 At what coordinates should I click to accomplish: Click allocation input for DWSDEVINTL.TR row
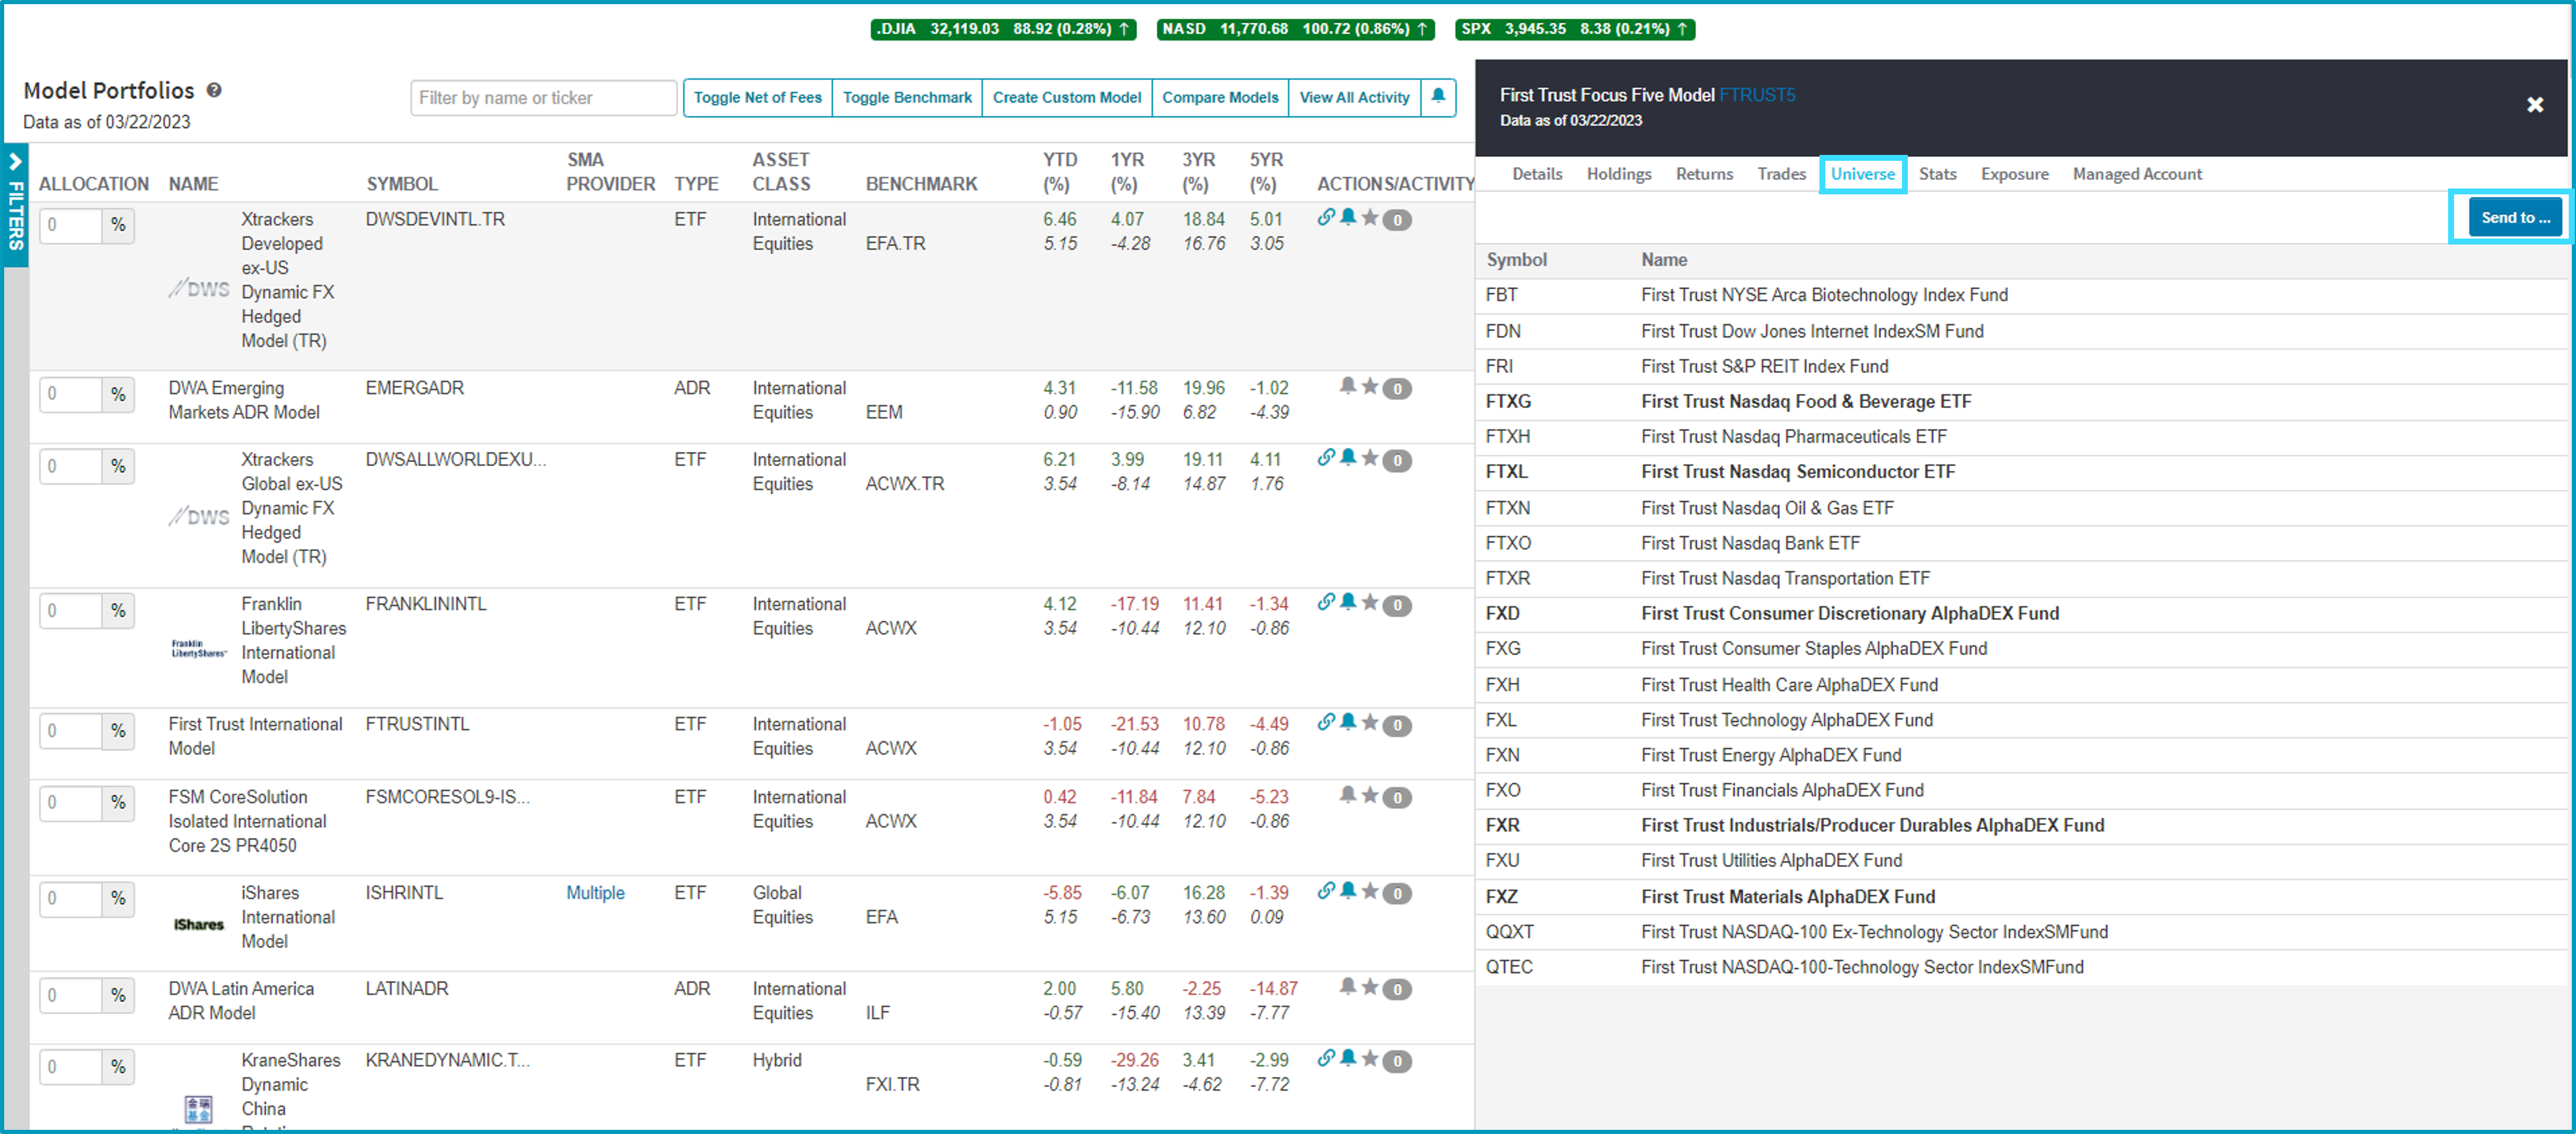(x=71, y=225)
